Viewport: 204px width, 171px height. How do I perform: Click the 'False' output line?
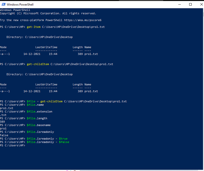[4, 135]
